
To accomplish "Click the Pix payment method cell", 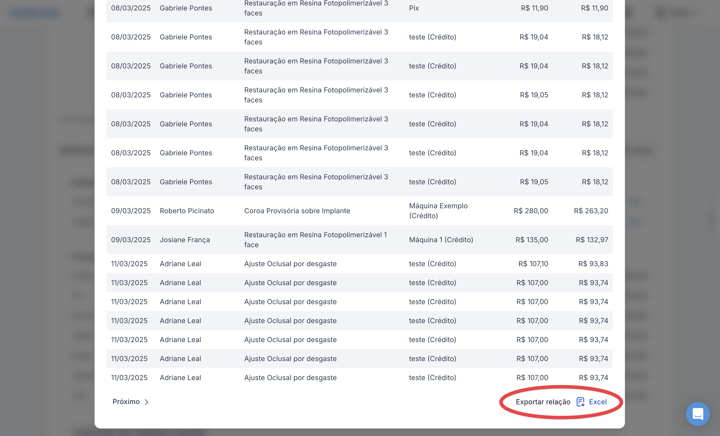I will tap(414, 8).
